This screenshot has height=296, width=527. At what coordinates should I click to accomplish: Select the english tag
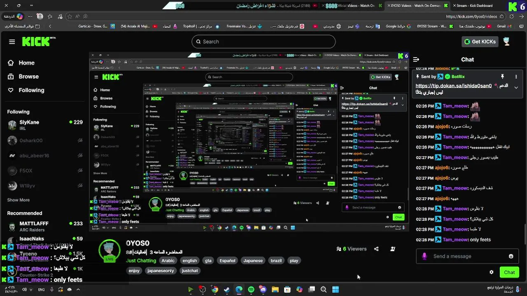pyautogui.click(x=190, y=261)
